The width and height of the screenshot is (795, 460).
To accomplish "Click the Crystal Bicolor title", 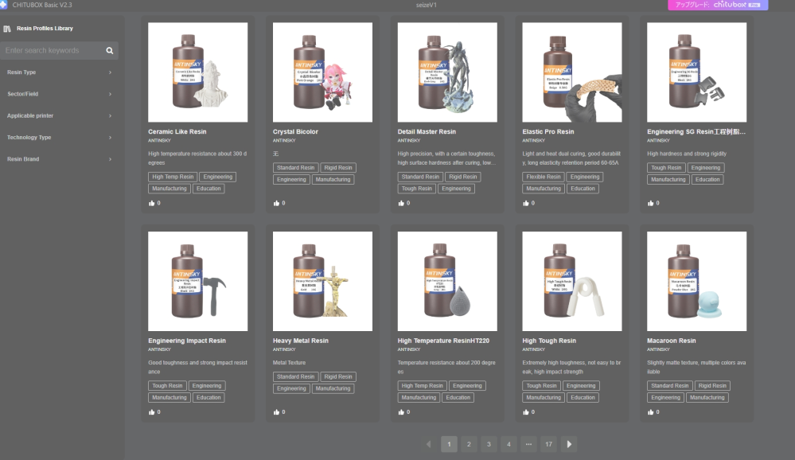I will pyautogui.click(x=295, y=132).
